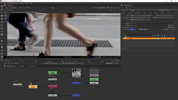This screenshot has width=178, height=100.
Task: Select the Read1 node thumbnail
Action: click(76, 73)
